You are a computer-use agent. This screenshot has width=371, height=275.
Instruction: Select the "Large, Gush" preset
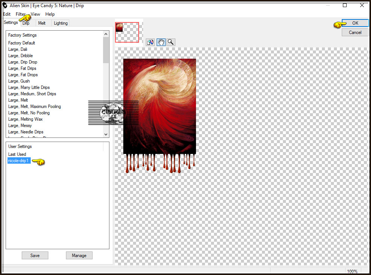tap(19, 81)
